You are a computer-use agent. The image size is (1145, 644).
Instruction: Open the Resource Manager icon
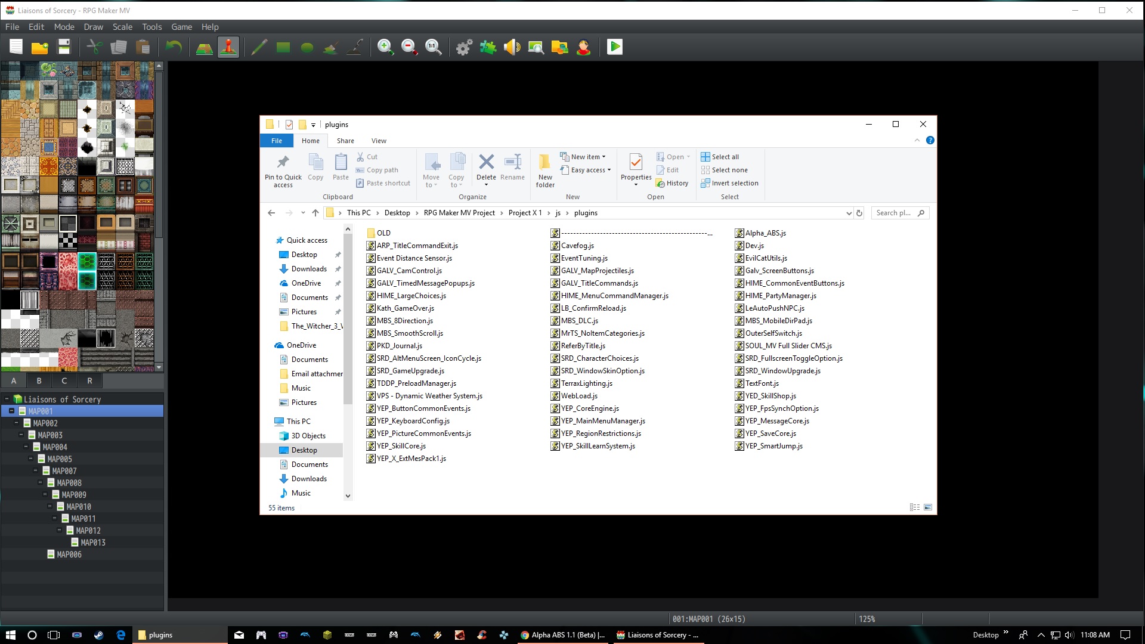click(x=559, y=47)
